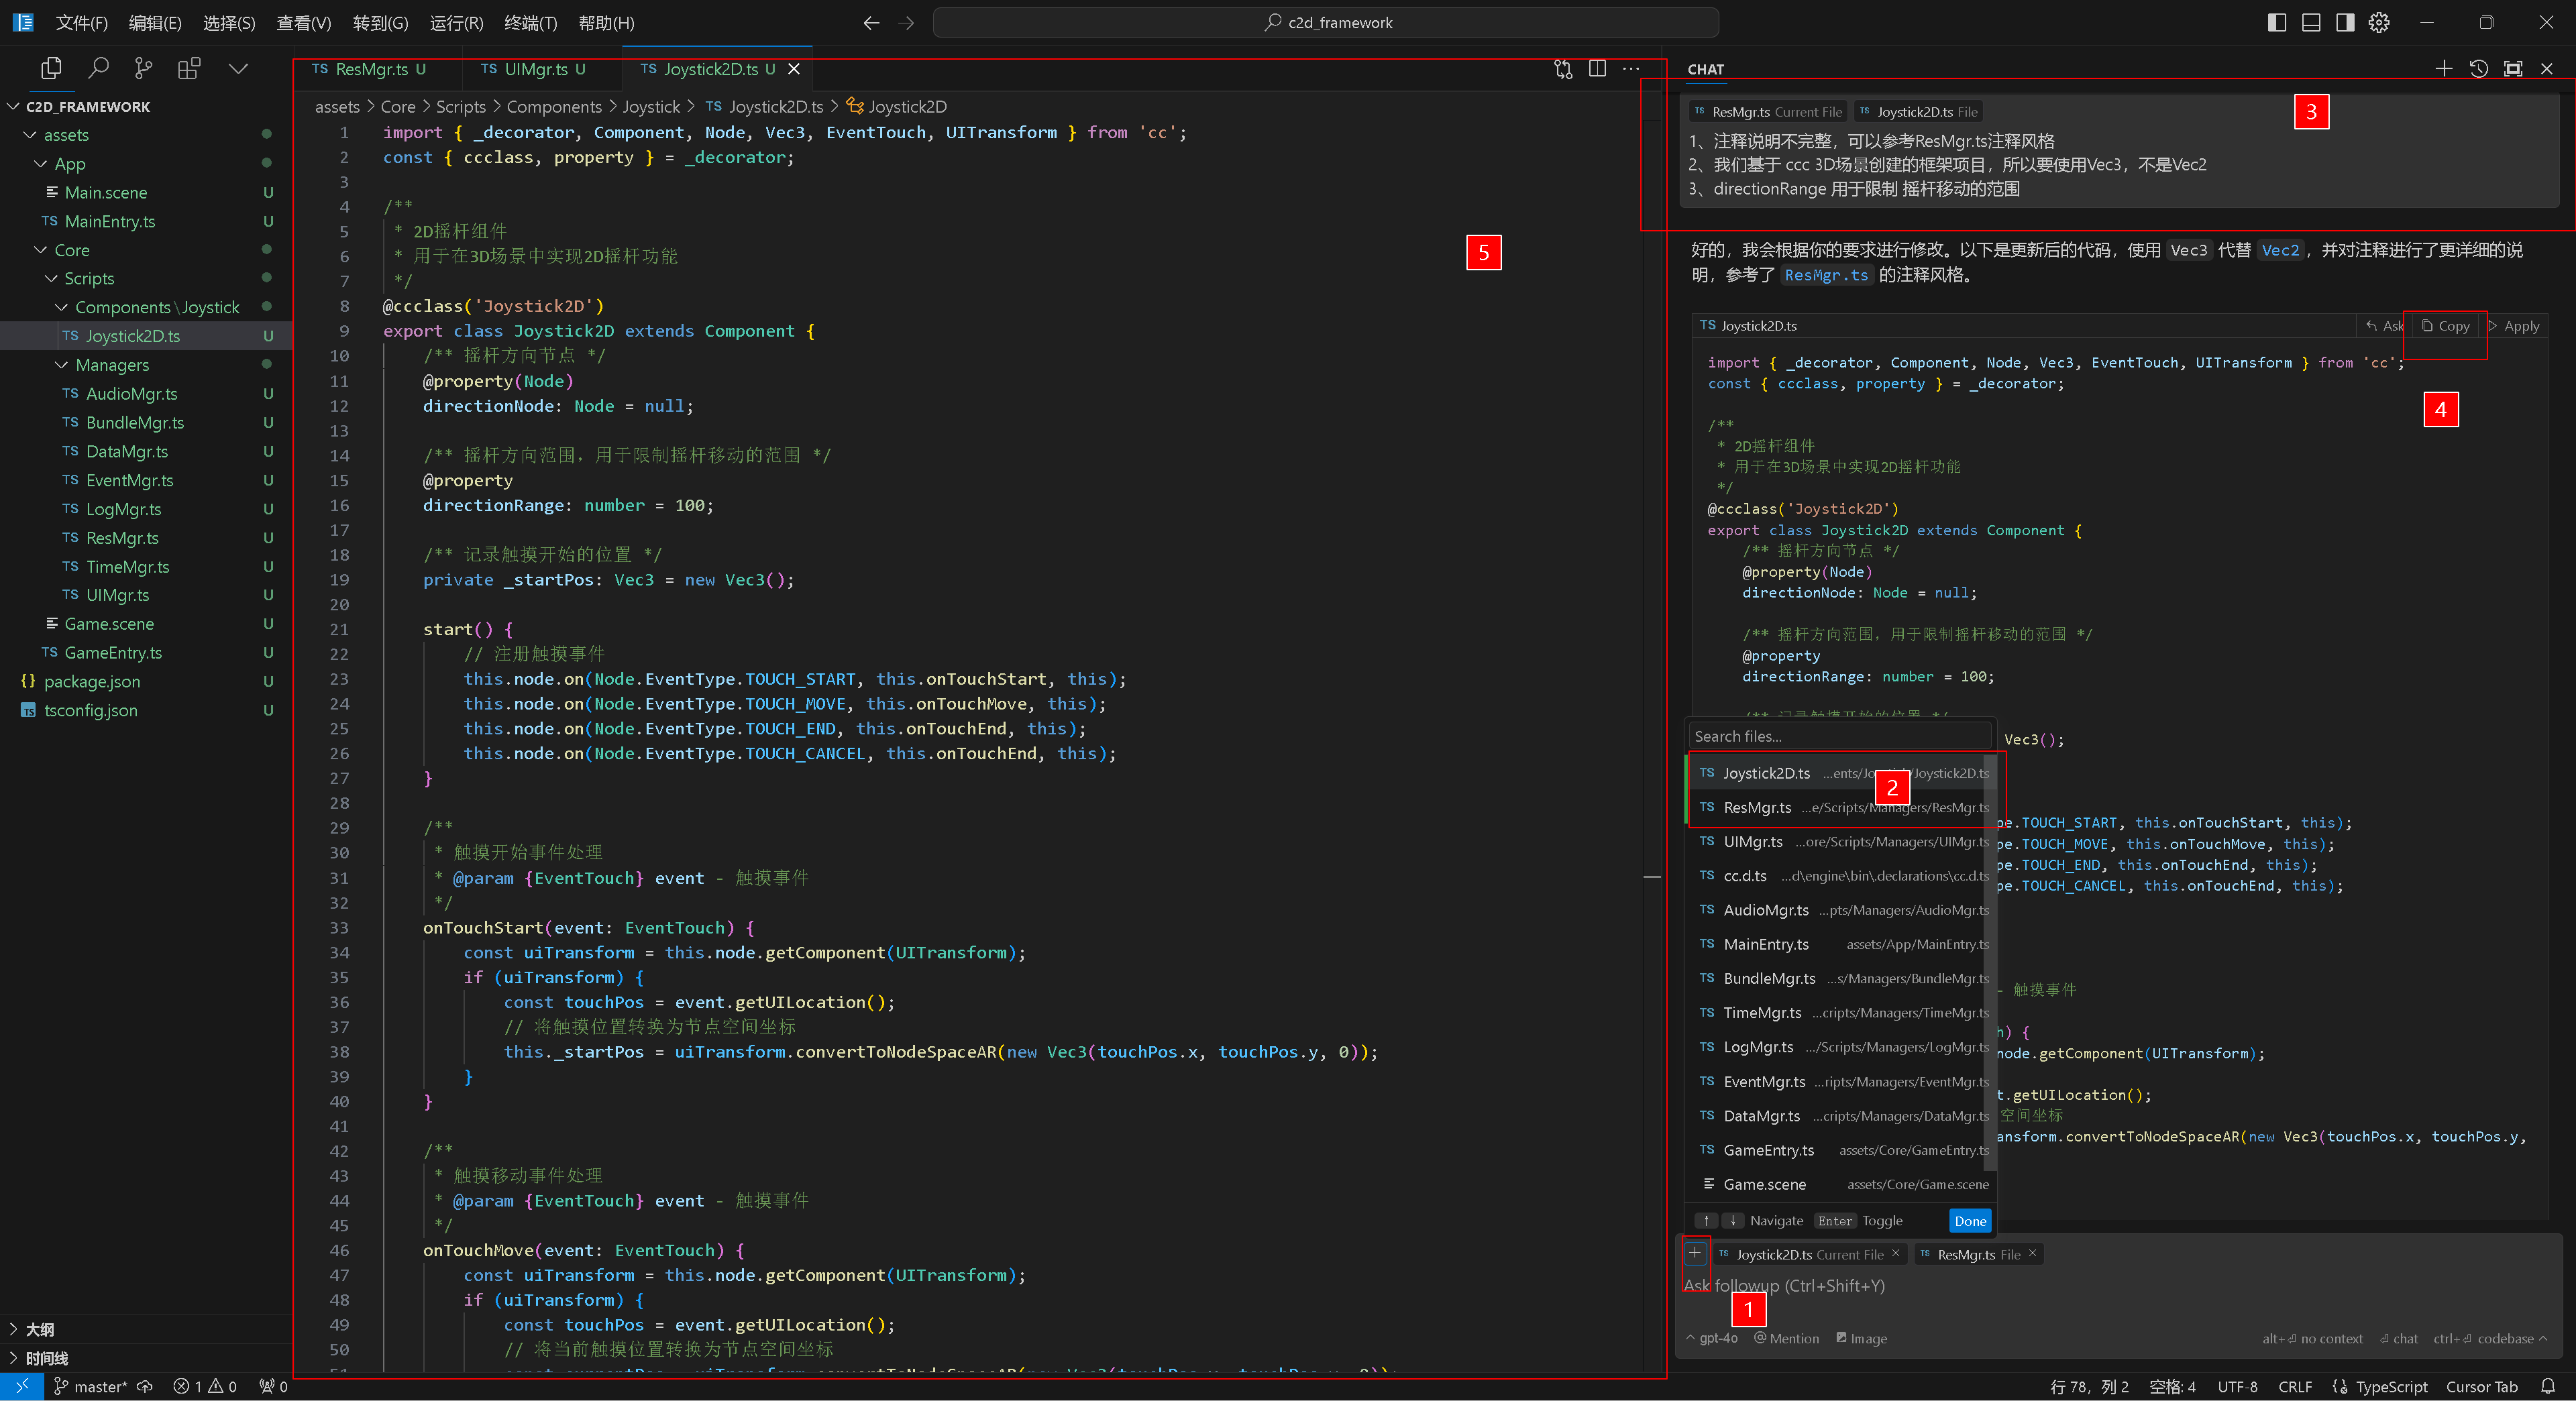Go back with the left arrow
The width and height of the screenshot is (2576, 1401).
(871, 22)
